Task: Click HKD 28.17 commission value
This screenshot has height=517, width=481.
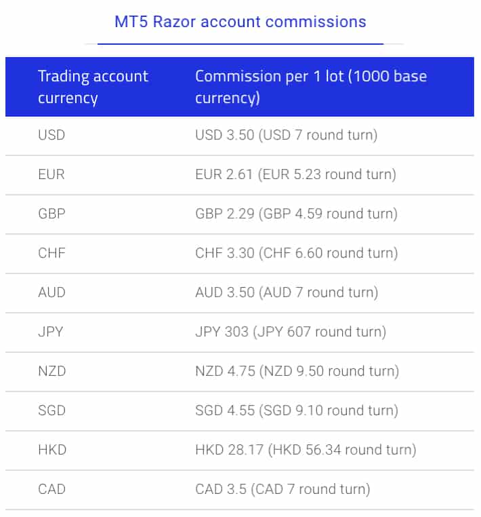Action: point(306,450)
